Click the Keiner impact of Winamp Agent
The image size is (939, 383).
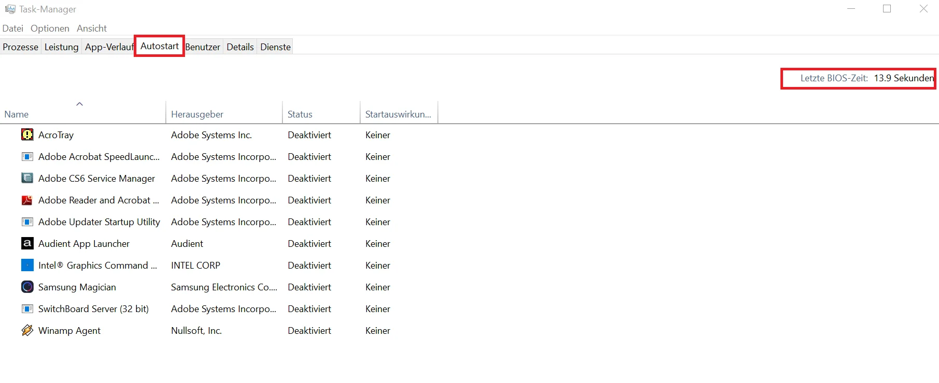pos(378,331)
